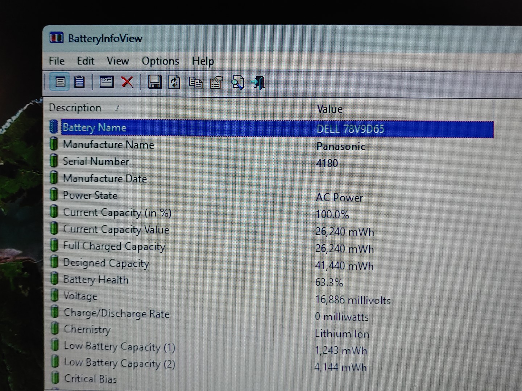This screenshot has height=391, width=522.
Task: Switch to battery log view icon
Action: 79,82
